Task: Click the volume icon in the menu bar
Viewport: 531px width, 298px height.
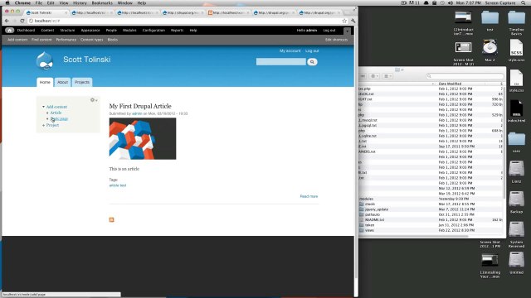Action: point(451,2)
